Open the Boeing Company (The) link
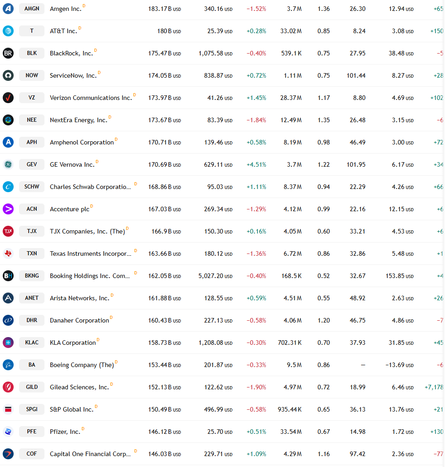This screenshot has width=445, height=467. pos(82,365)
